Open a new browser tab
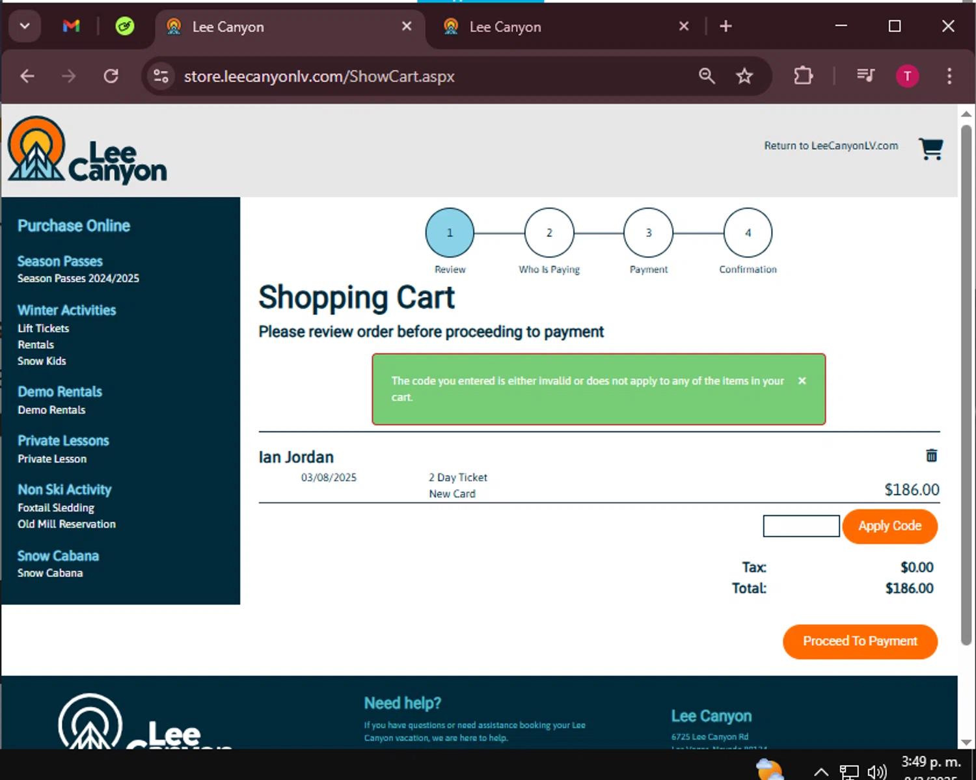976x780 pixels. tap(726, 27)
